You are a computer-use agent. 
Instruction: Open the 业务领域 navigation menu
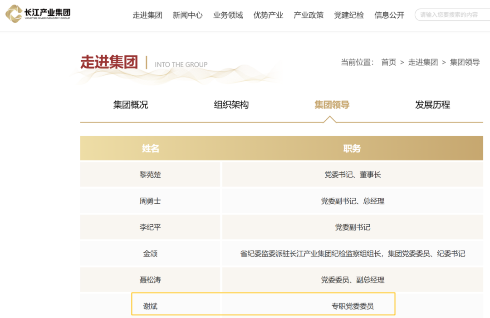228,15
